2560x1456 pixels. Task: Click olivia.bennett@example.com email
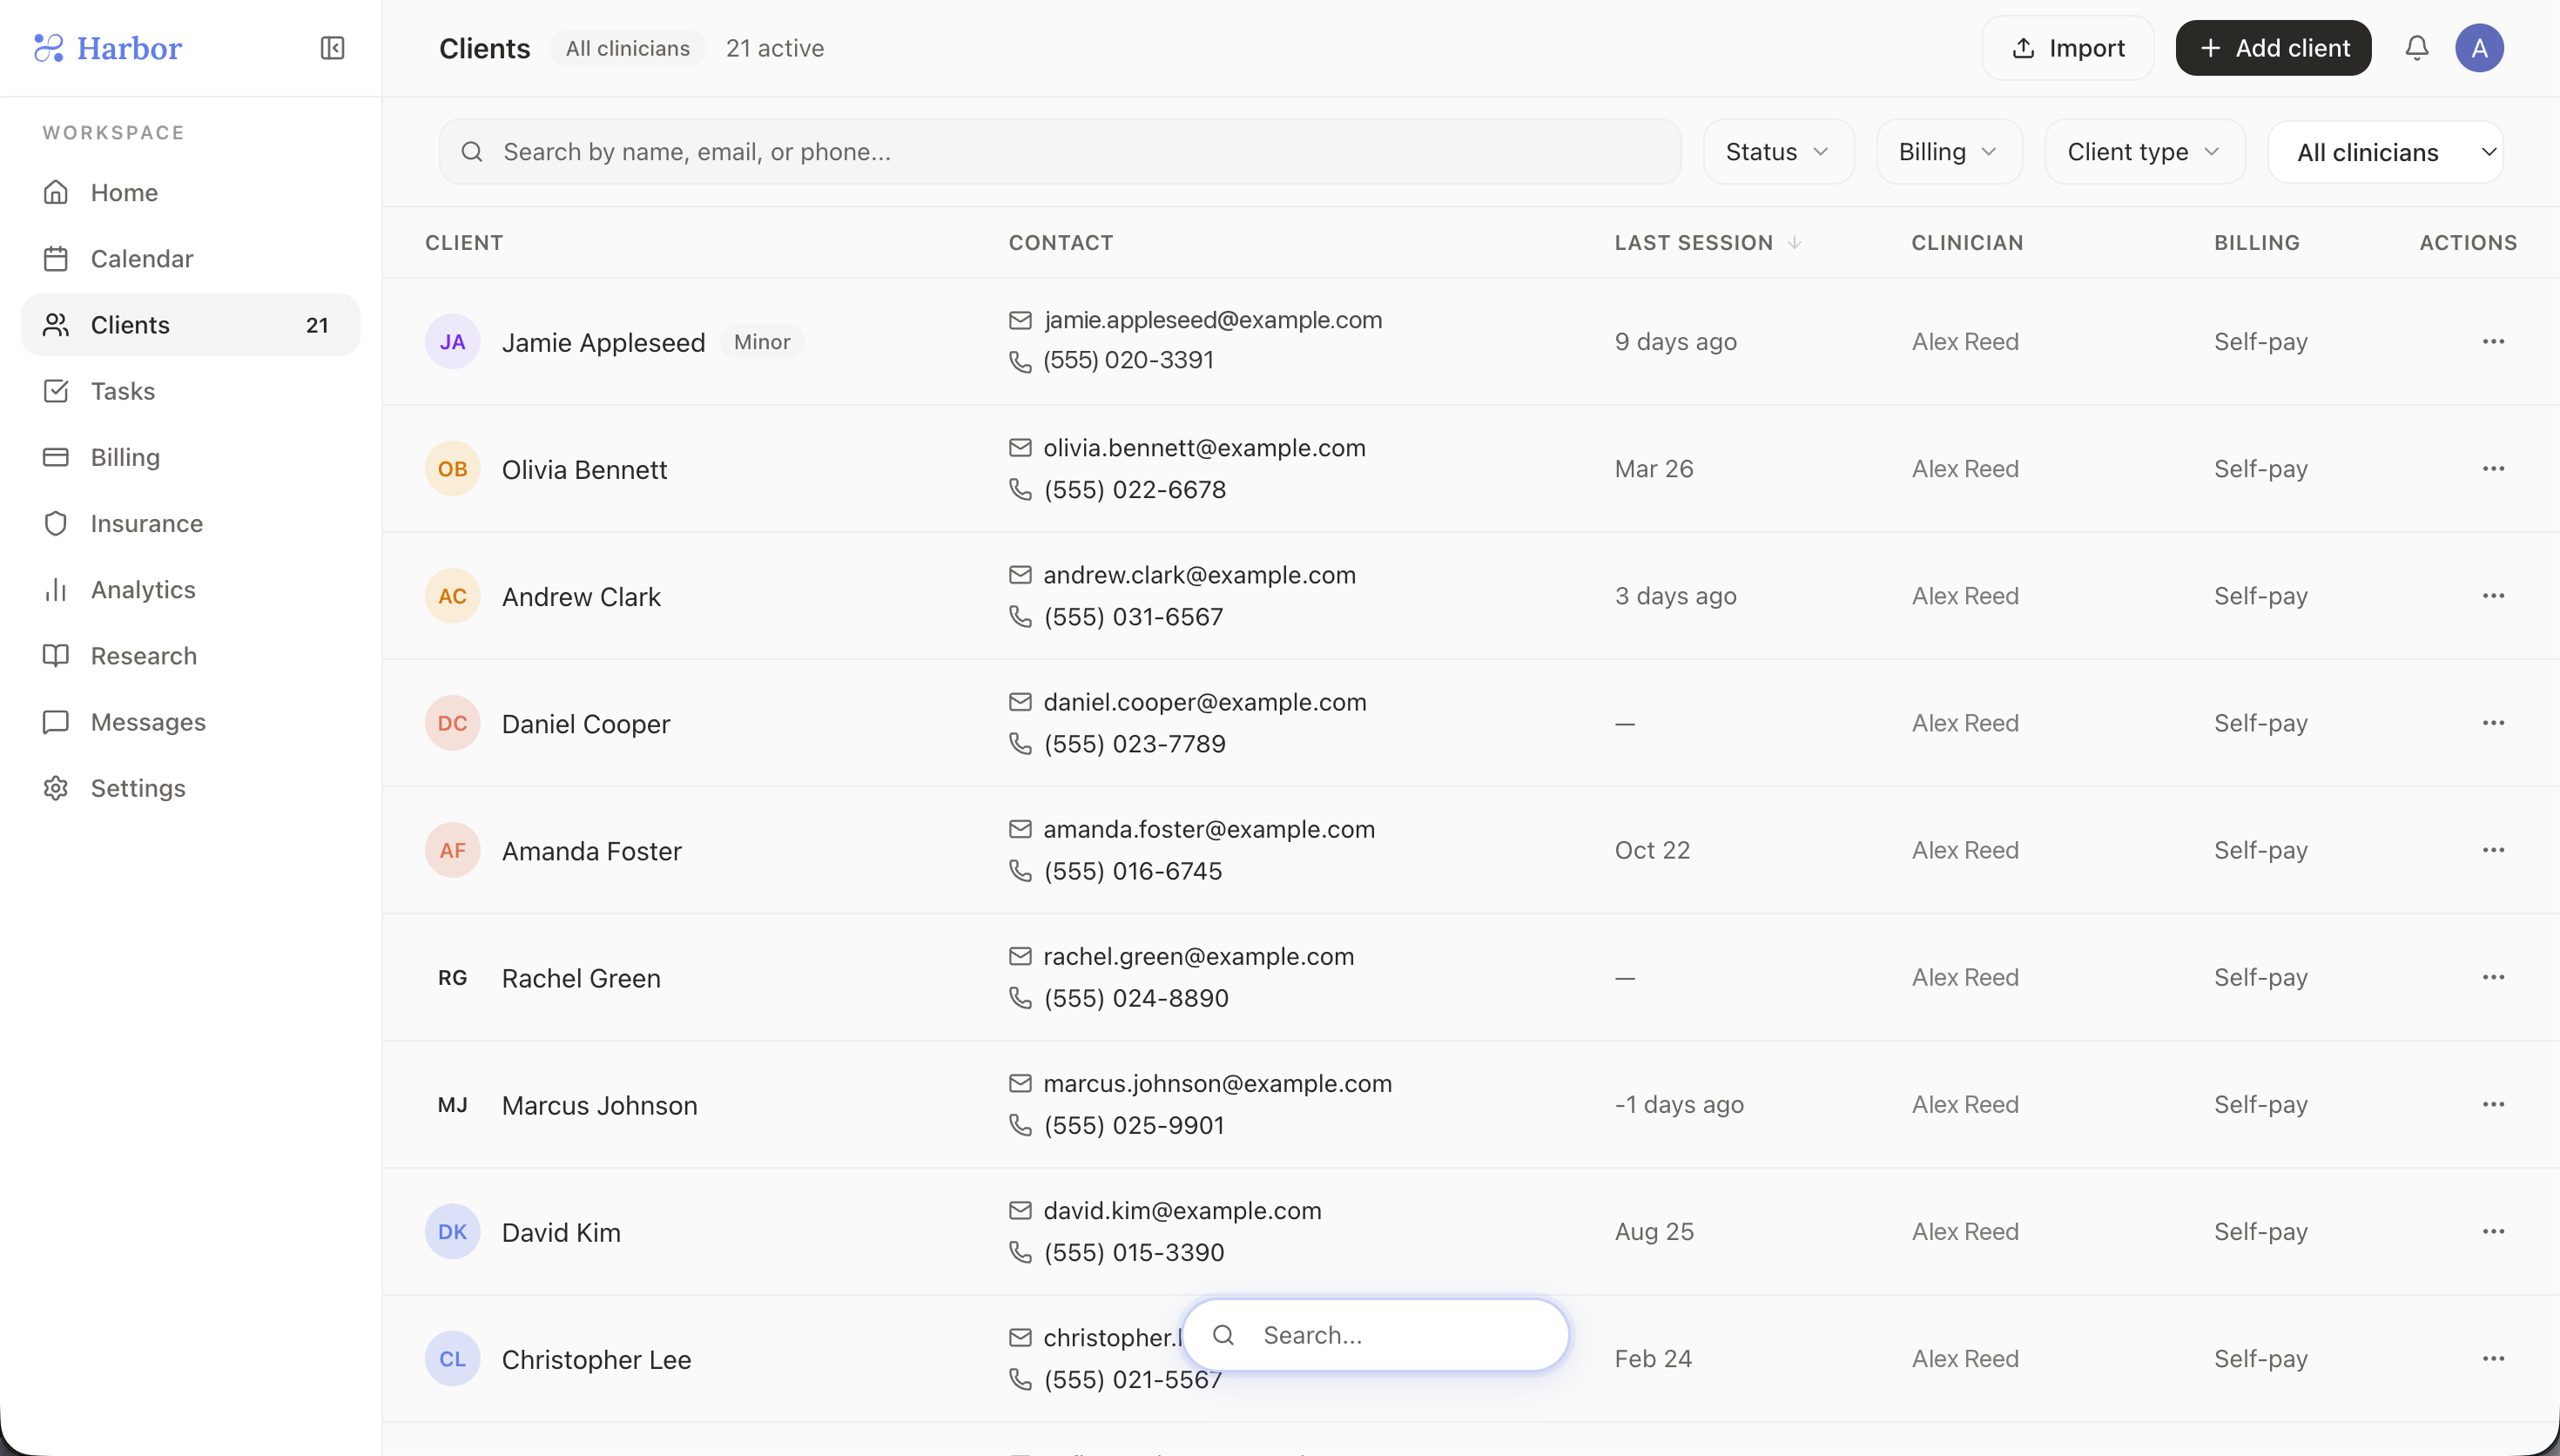(x=1203, y=448)
